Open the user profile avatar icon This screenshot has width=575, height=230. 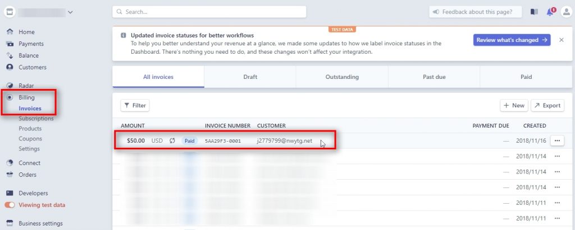pos(566,12)
